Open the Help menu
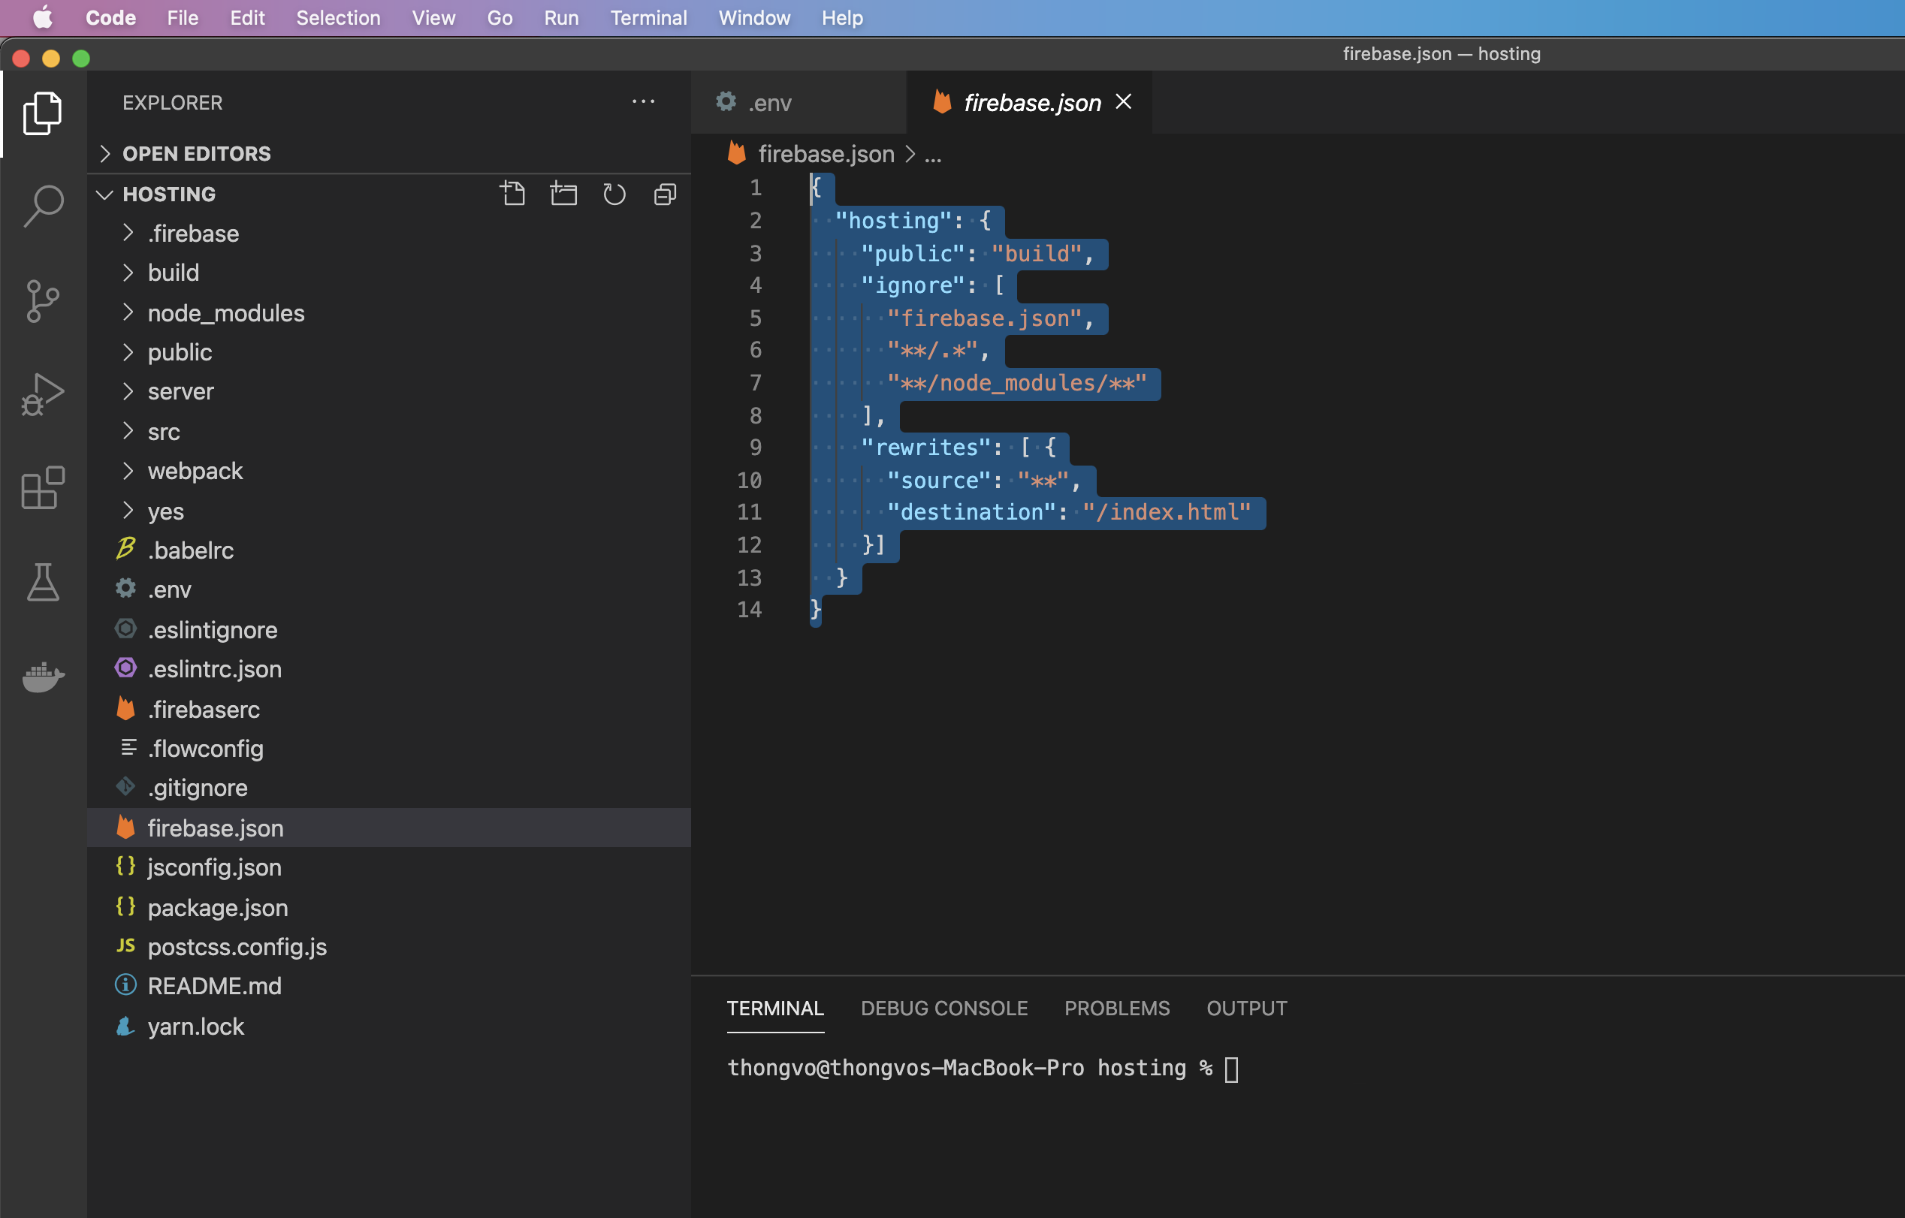This screenshot has width=1905, height=1218. pos(842,17)
